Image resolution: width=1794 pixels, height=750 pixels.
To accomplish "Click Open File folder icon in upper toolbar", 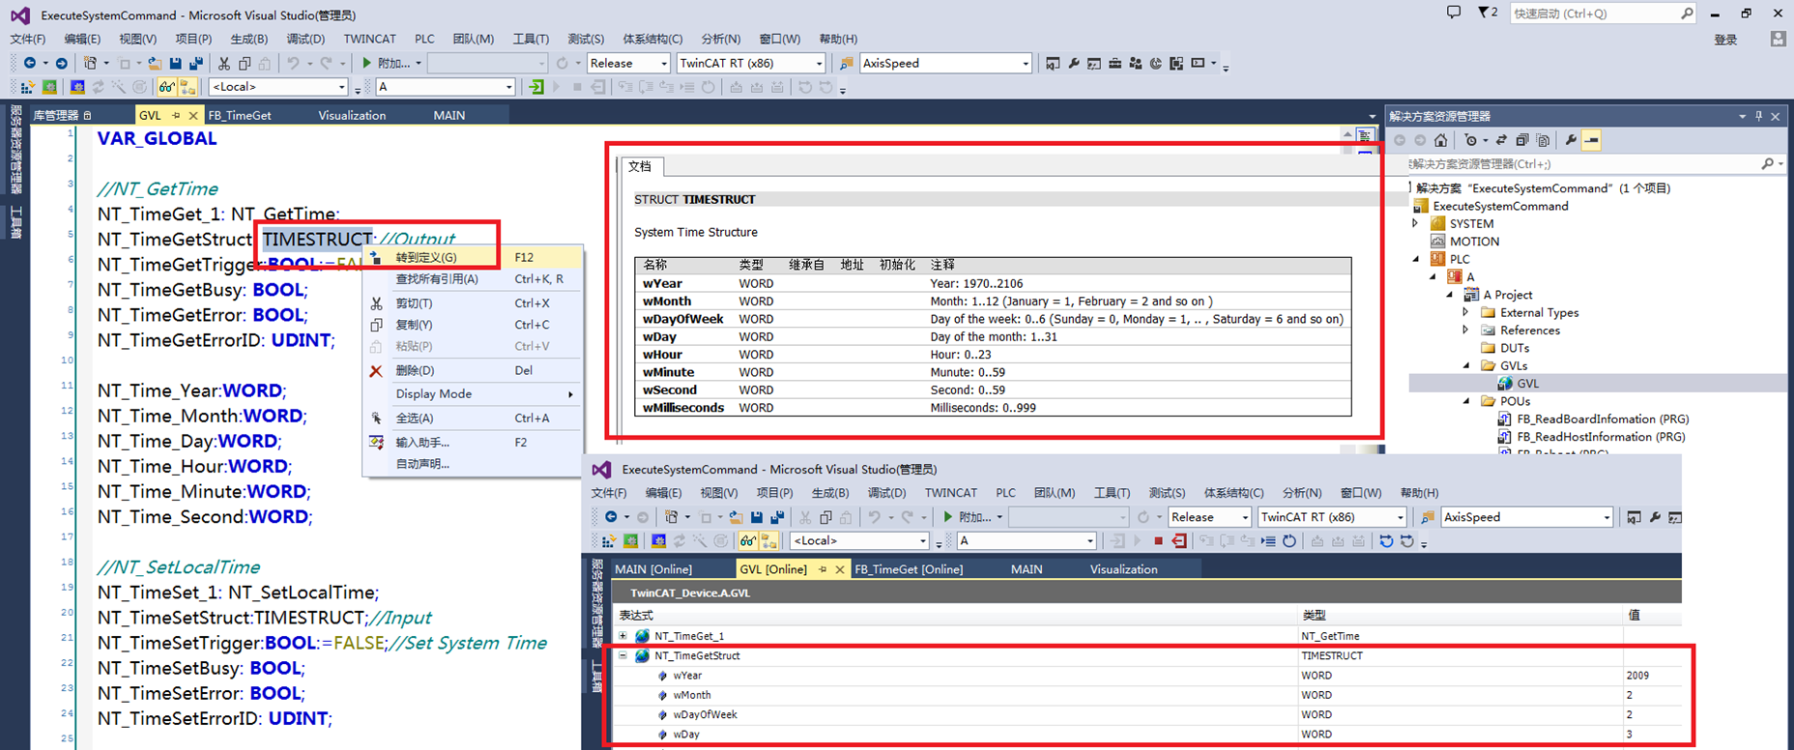I will [155, 63].
